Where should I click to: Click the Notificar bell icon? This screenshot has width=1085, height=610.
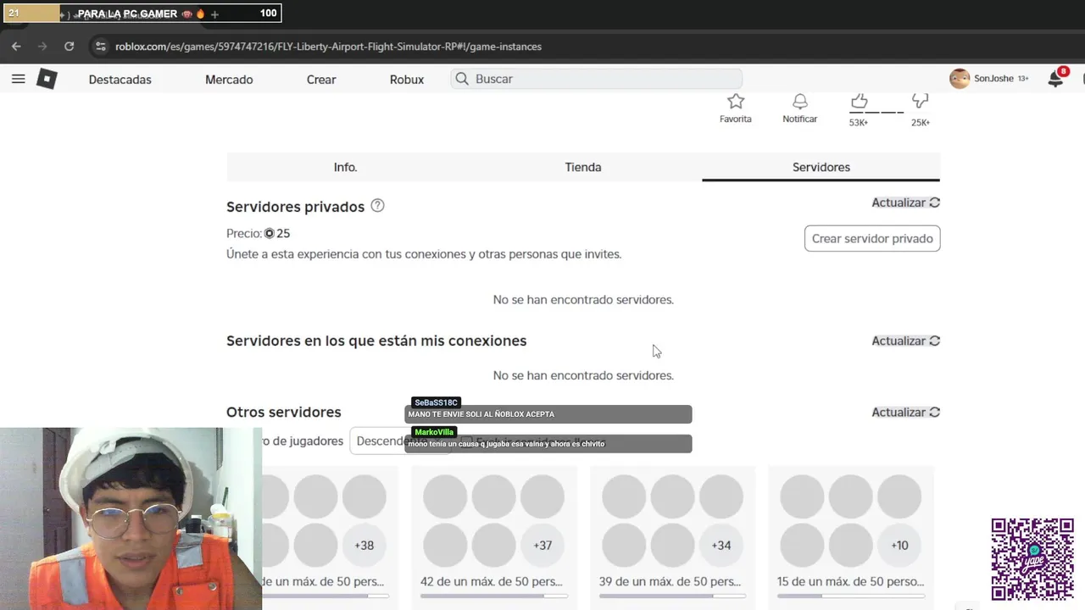pyautogui.click(x=800, y=102)
